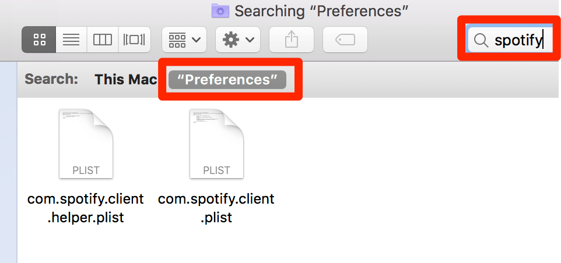Screen dimensions: 561x263
Task: Click the Searching "Preferences" window title
Action: (x=321, y=11)
